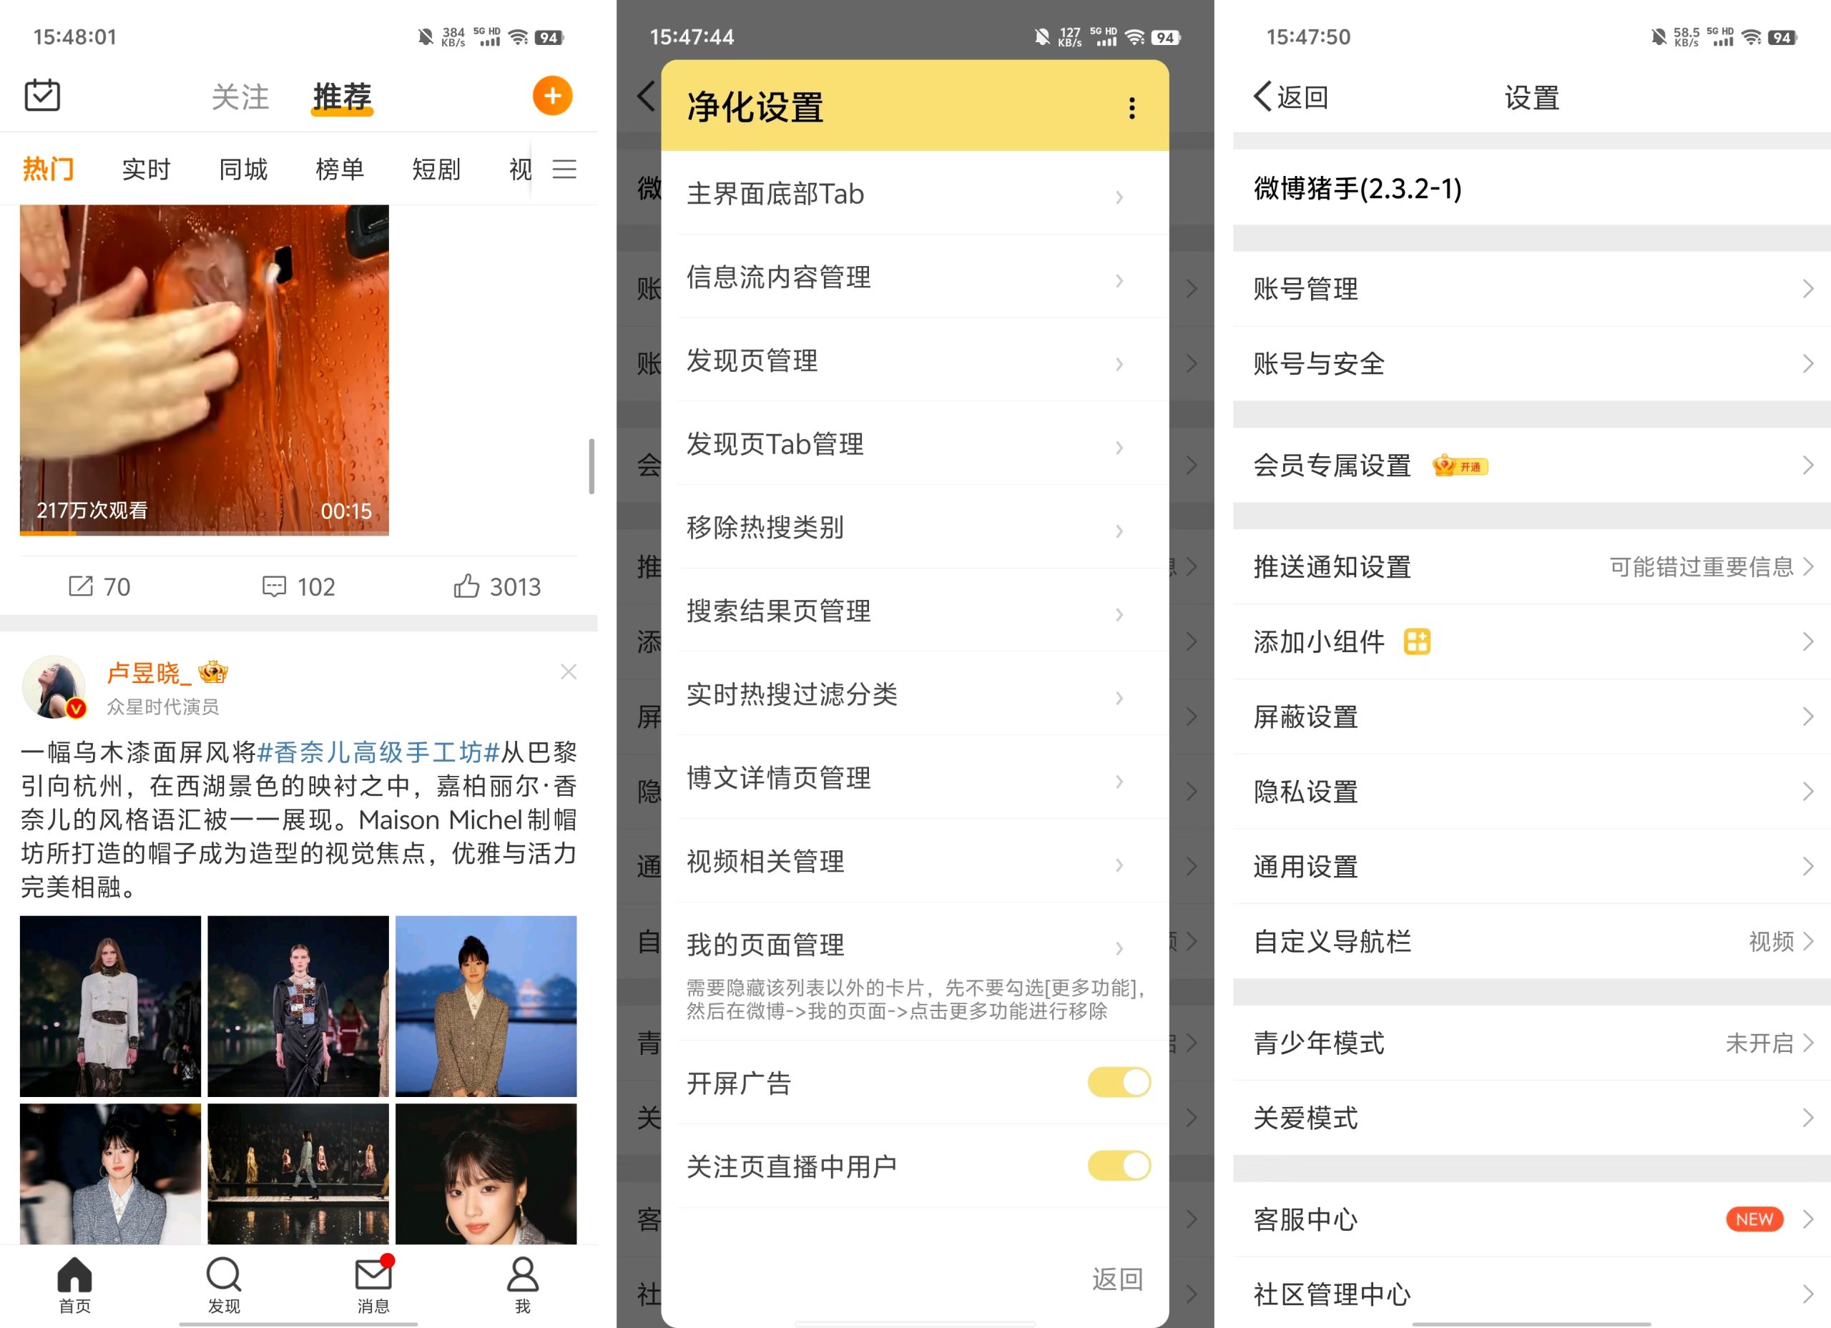Tap the like thumbs-up icon showing 3013
This screenshot has height=1328, width=1831.
[466, 586]
